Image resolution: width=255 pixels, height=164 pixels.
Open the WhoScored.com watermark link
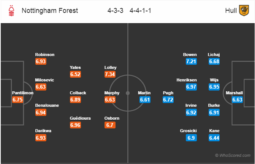(233, 155)
